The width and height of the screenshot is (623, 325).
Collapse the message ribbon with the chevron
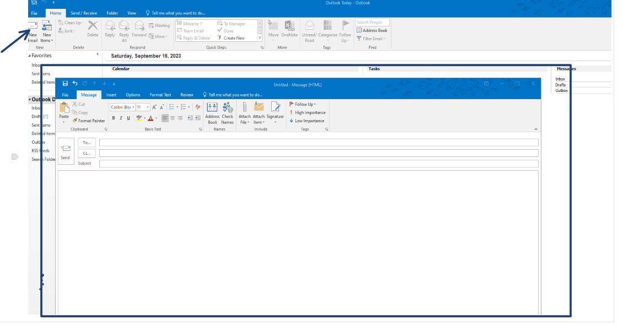pos(535,129)
